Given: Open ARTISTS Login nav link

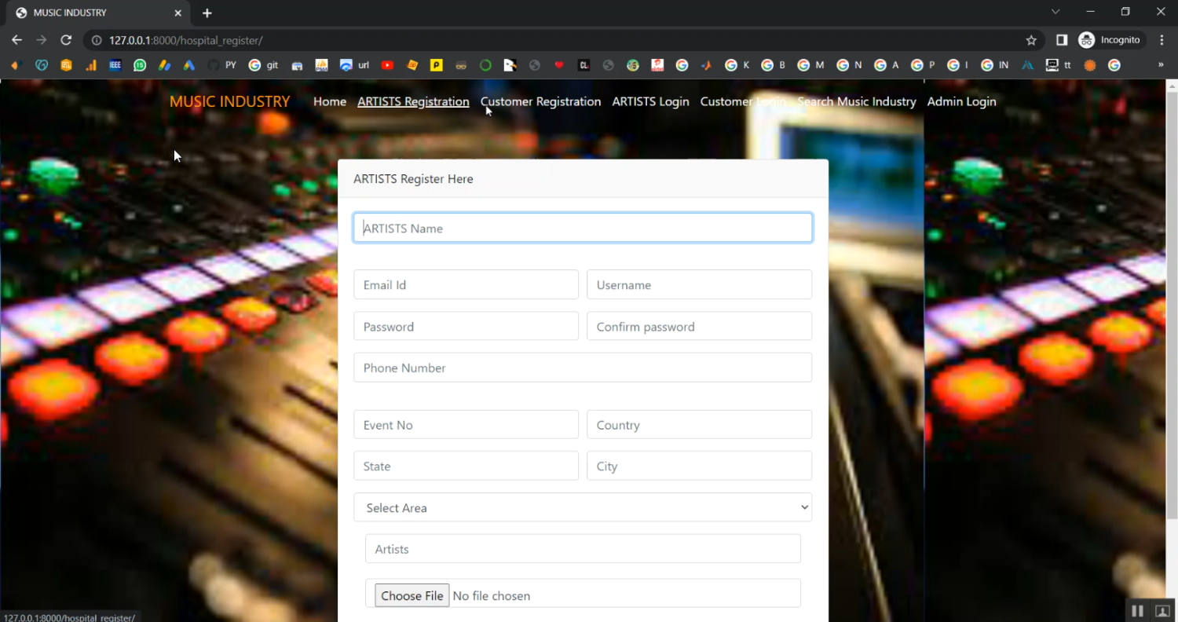Looking at the screenshot, I should coord(650,101).
